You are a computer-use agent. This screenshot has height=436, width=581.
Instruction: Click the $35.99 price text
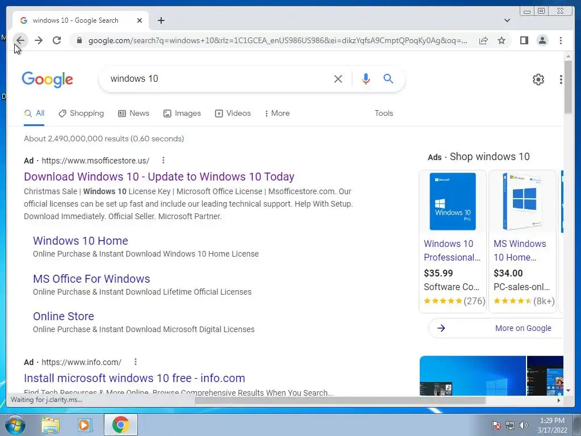click(x=439, y=273)
